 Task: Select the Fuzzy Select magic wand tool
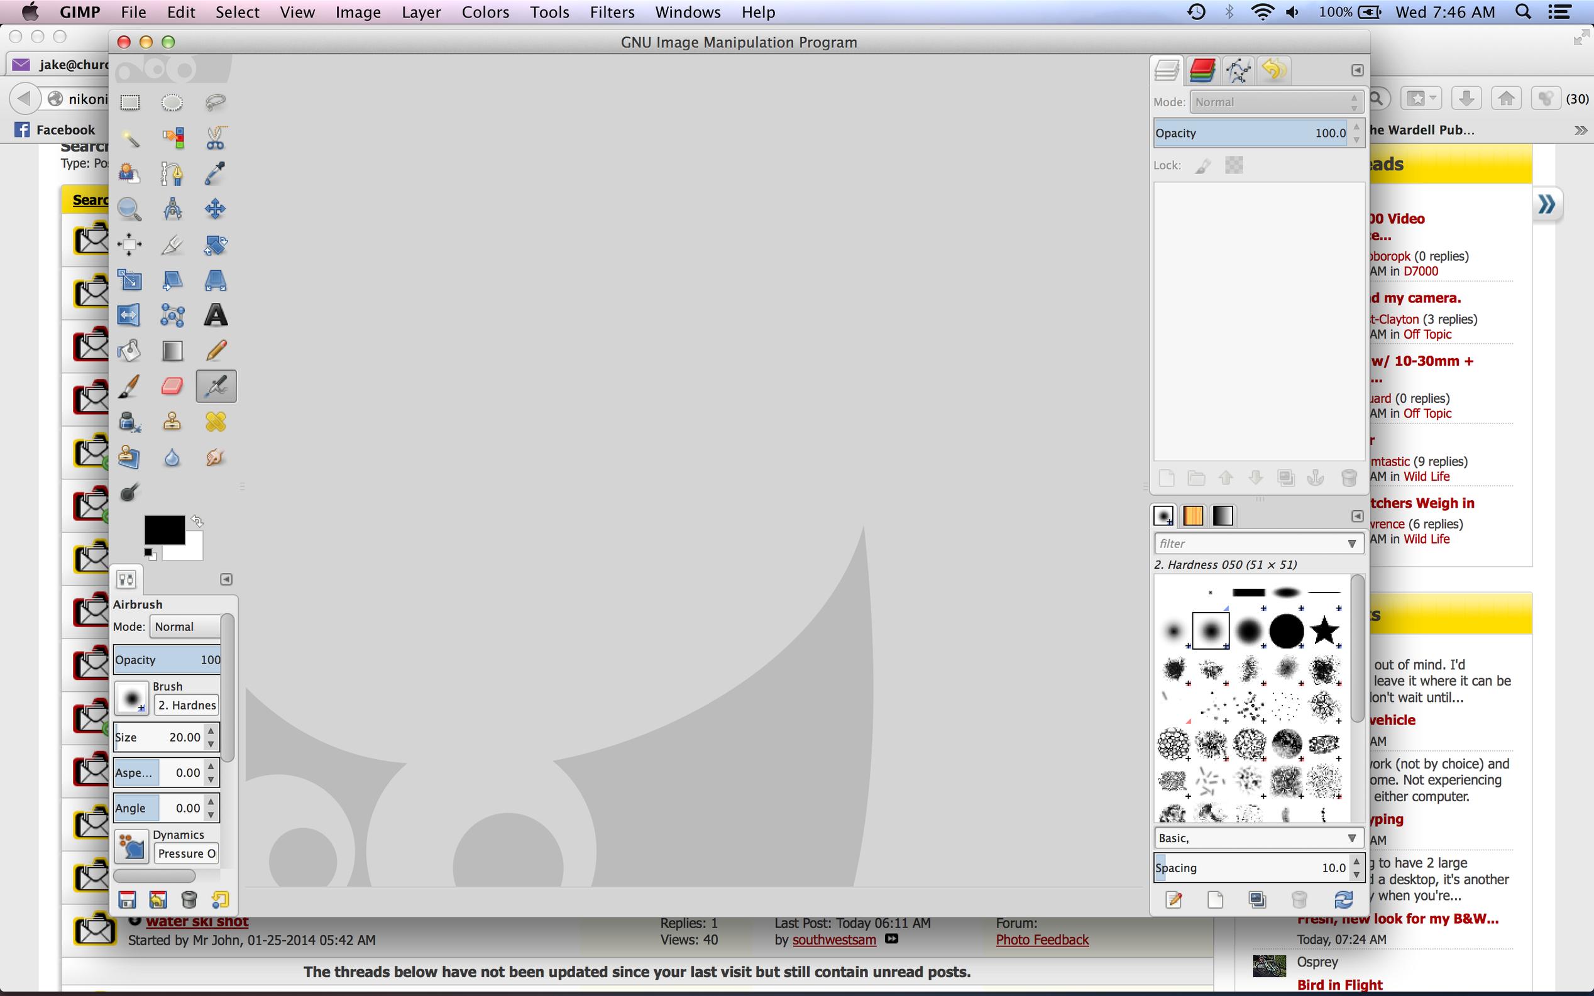(129, 138)
